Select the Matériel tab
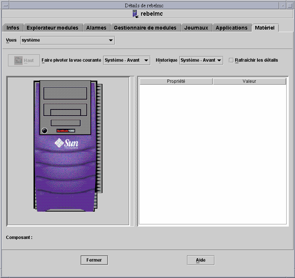The width and height of the screenshot is (295, 278). pyautogui.click(x=265, y=28)
